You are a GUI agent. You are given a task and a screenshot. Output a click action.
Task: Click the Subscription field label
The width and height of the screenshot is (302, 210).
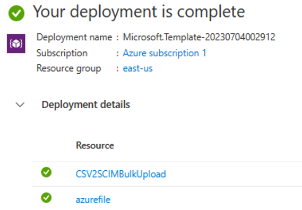click(x=62, y=53)
